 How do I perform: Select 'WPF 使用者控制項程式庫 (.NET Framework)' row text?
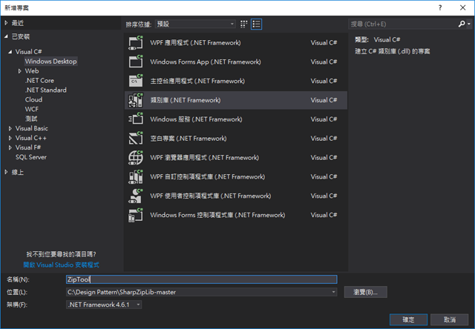click(x=211, y=196)
